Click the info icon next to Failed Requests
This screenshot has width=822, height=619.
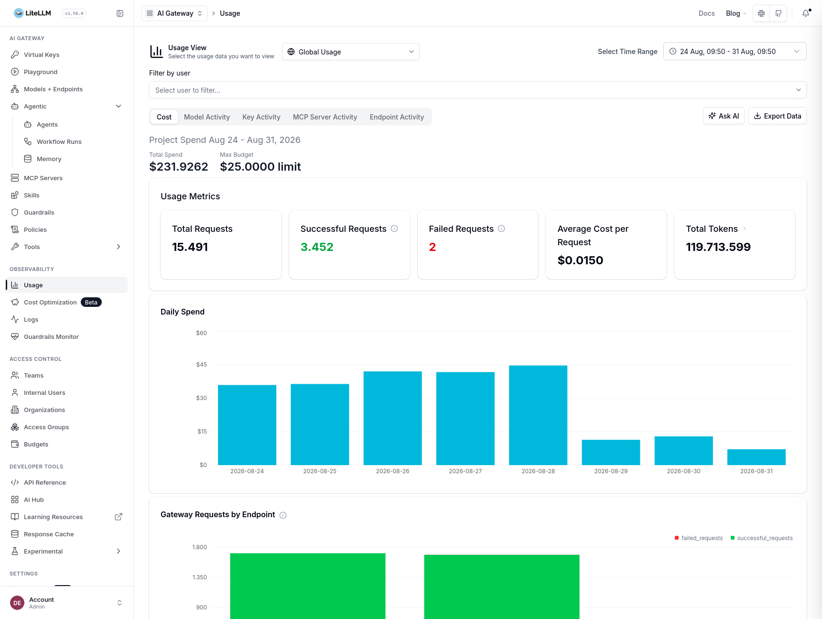(501, 228)
